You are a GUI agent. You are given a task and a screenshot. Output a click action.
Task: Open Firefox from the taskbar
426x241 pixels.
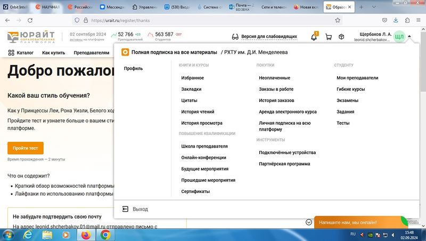(x=86, y=235)
